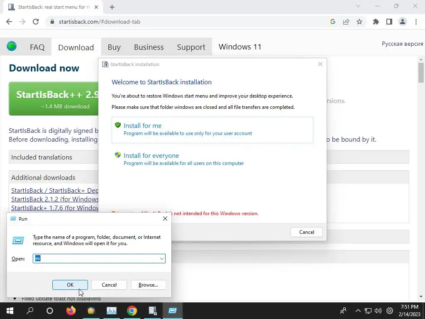Go to the Support tab
This screenshot has height=319, width=425.
pos(191,47)
